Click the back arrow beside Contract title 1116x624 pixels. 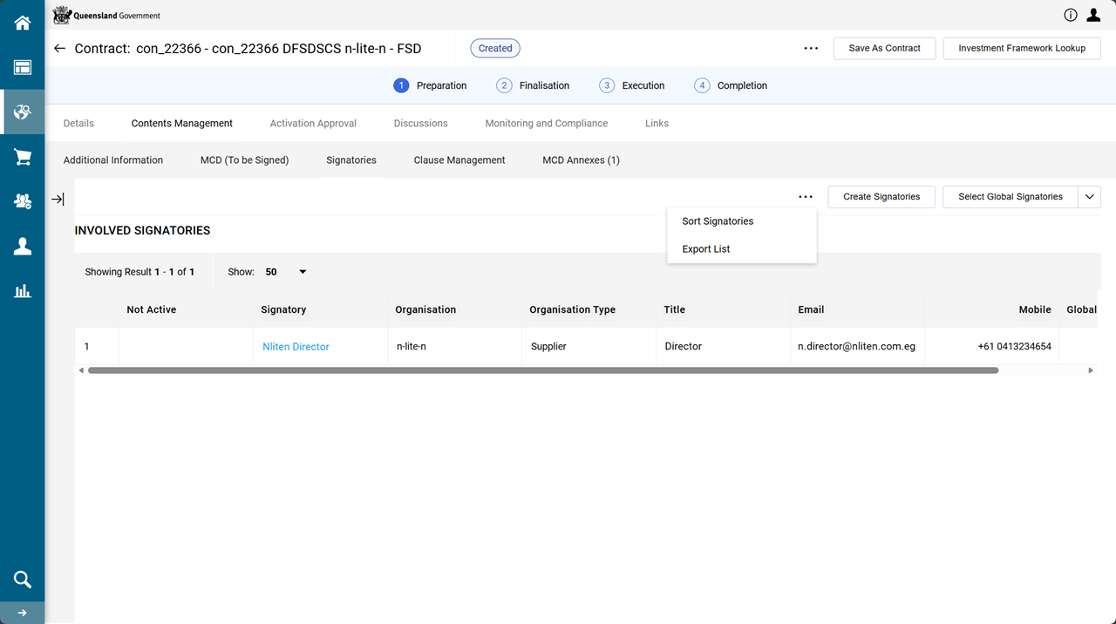tap(59, 49)
